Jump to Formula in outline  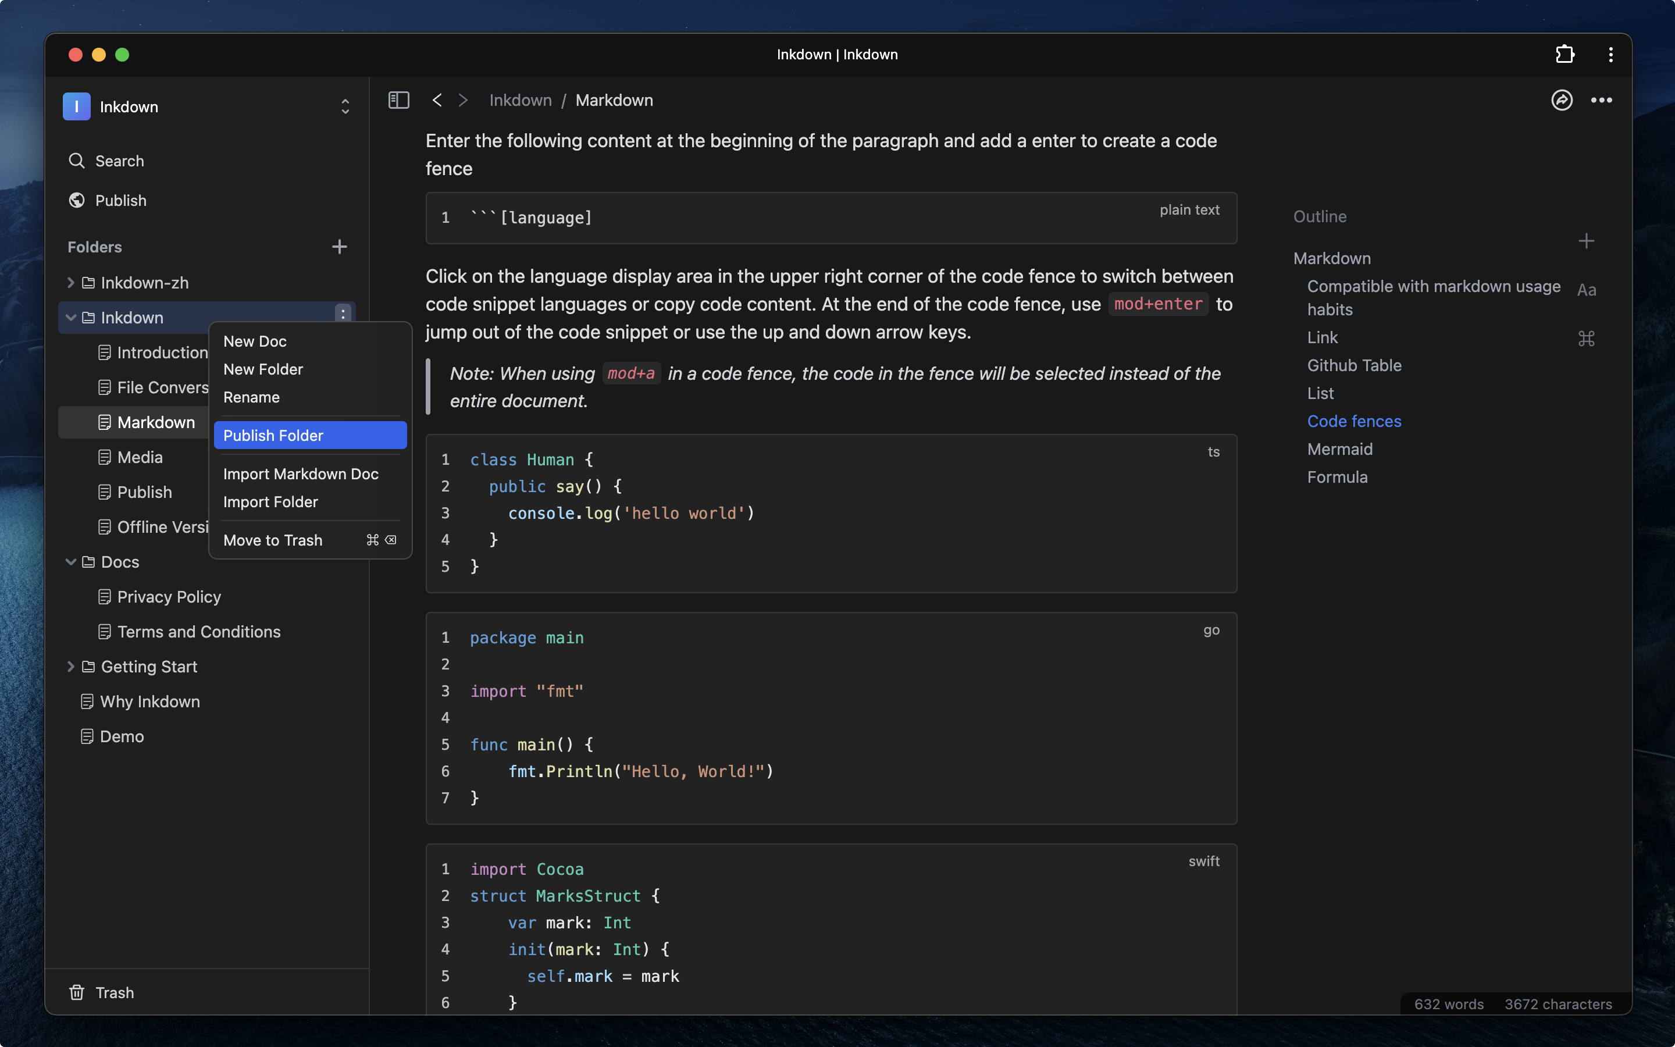(1337, 477)
